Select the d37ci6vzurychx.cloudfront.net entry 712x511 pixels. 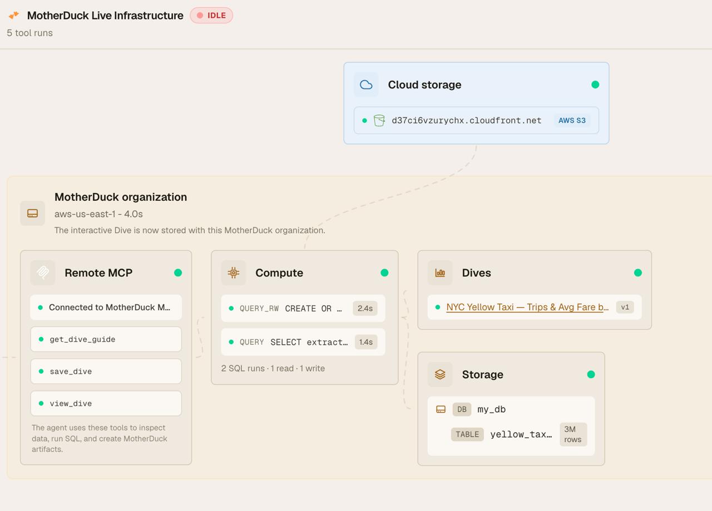pos(476,121)
